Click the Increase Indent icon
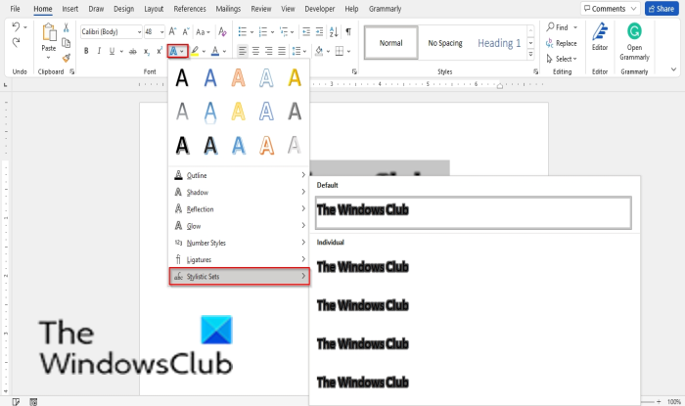This screenshot has height=406, width=685. [319, 31]
